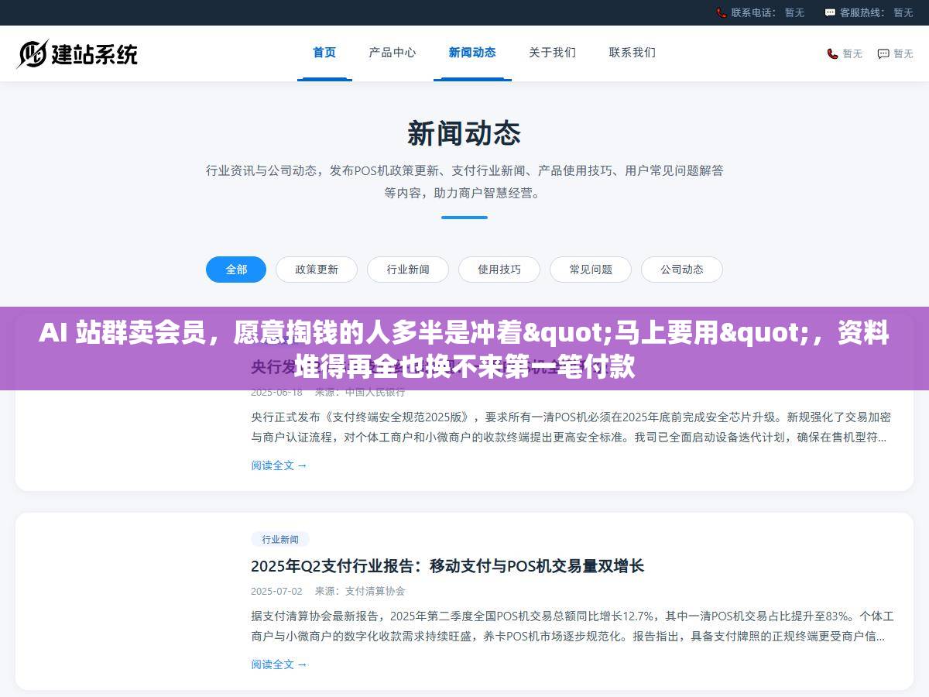Click date 2025-06-18 on first article
This screenshot has height=697, width=929.
pyautogui.click(x=276, y=392)
